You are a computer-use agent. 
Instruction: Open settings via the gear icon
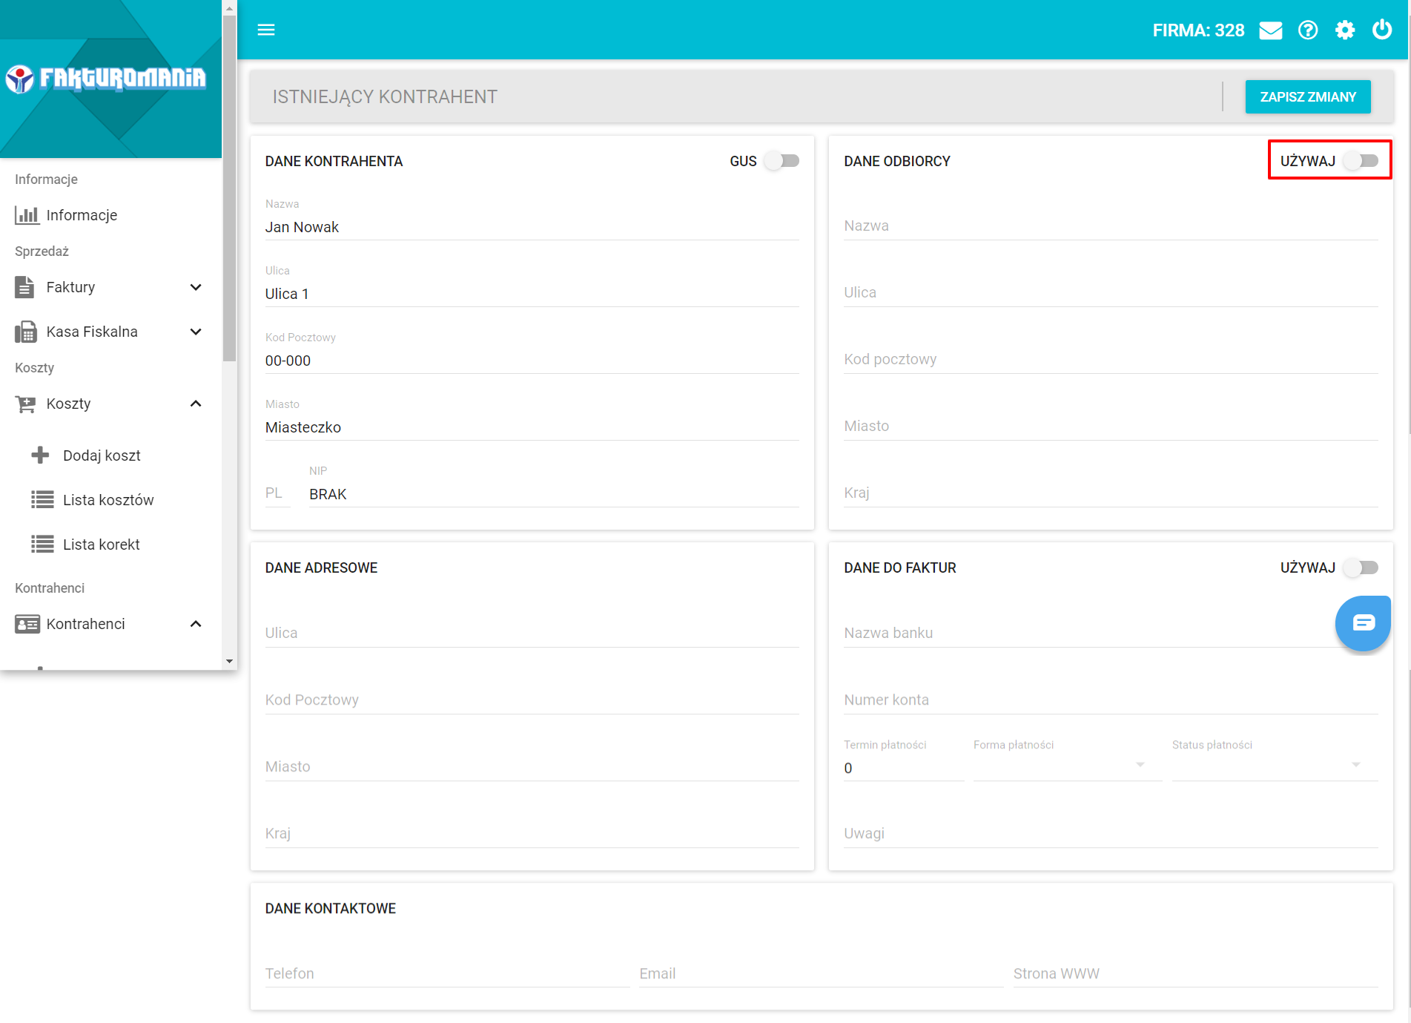pos(1345,30)
